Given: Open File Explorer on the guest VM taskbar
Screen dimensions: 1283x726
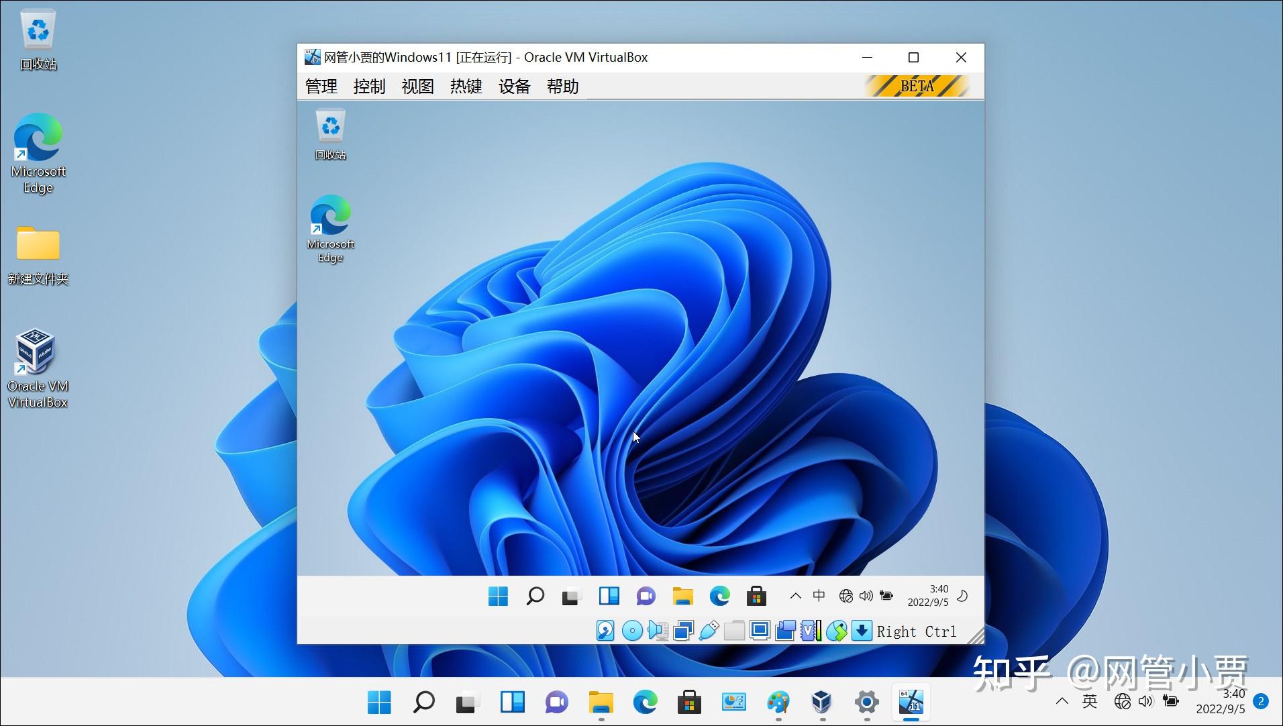Looking at the screenshot, I should [x=683, y=596].
